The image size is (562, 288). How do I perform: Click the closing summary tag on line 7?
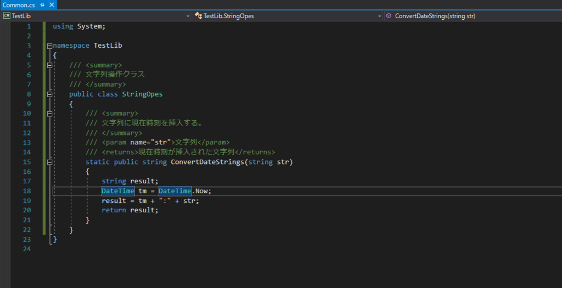point(106,84)
